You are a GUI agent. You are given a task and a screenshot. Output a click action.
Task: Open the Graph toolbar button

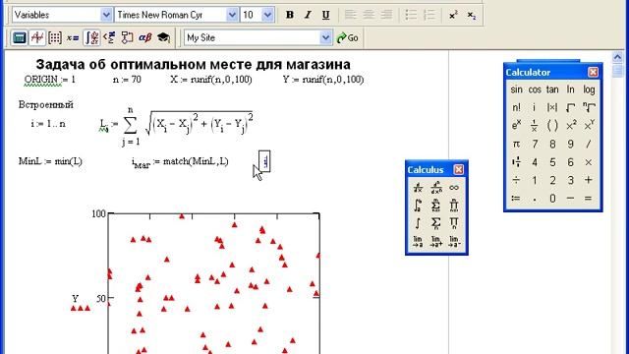[37, 37]
